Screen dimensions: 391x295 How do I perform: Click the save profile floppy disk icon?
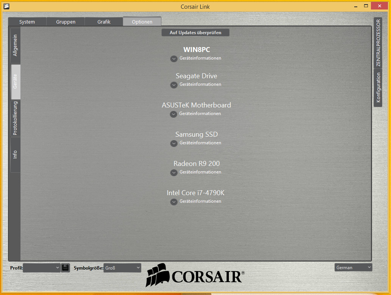click(x=65, y=268)
